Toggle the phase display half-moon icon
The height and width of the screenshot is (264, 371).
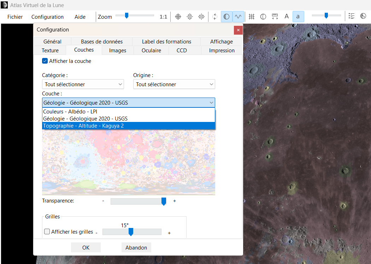[226, 17]
